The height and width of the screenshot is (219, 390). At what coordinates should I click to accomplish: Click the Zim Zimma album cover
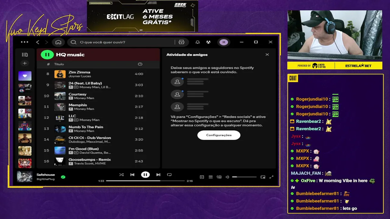pyautogui.click(x=60, y=74)
